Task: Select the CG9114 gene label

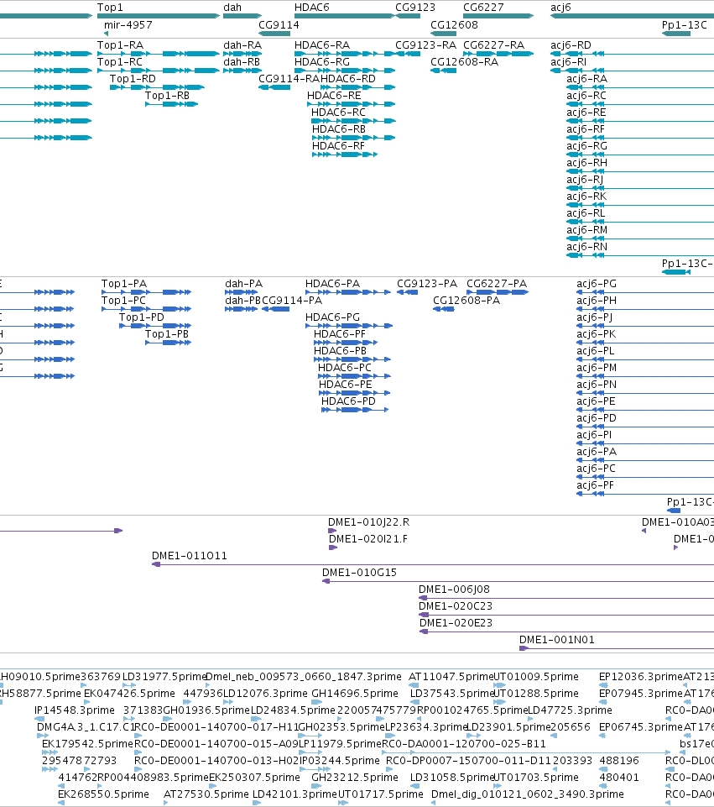Action: (279, 24)
